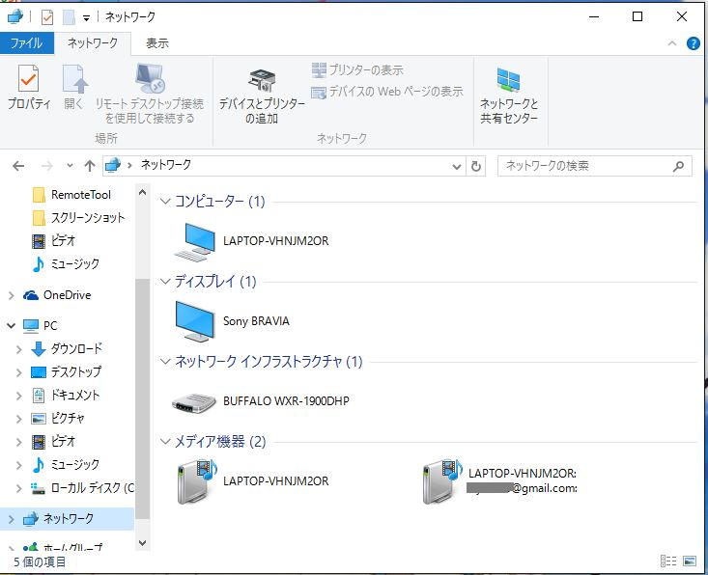Click ネットワーク in the address bar
This screenshot has height=575, width=708.
pyautogui.click(x=166, y=165)
